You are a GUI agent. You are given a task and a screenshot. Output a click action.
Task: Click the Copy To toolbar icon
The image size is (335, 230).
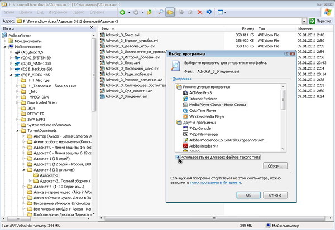[190, 12]
